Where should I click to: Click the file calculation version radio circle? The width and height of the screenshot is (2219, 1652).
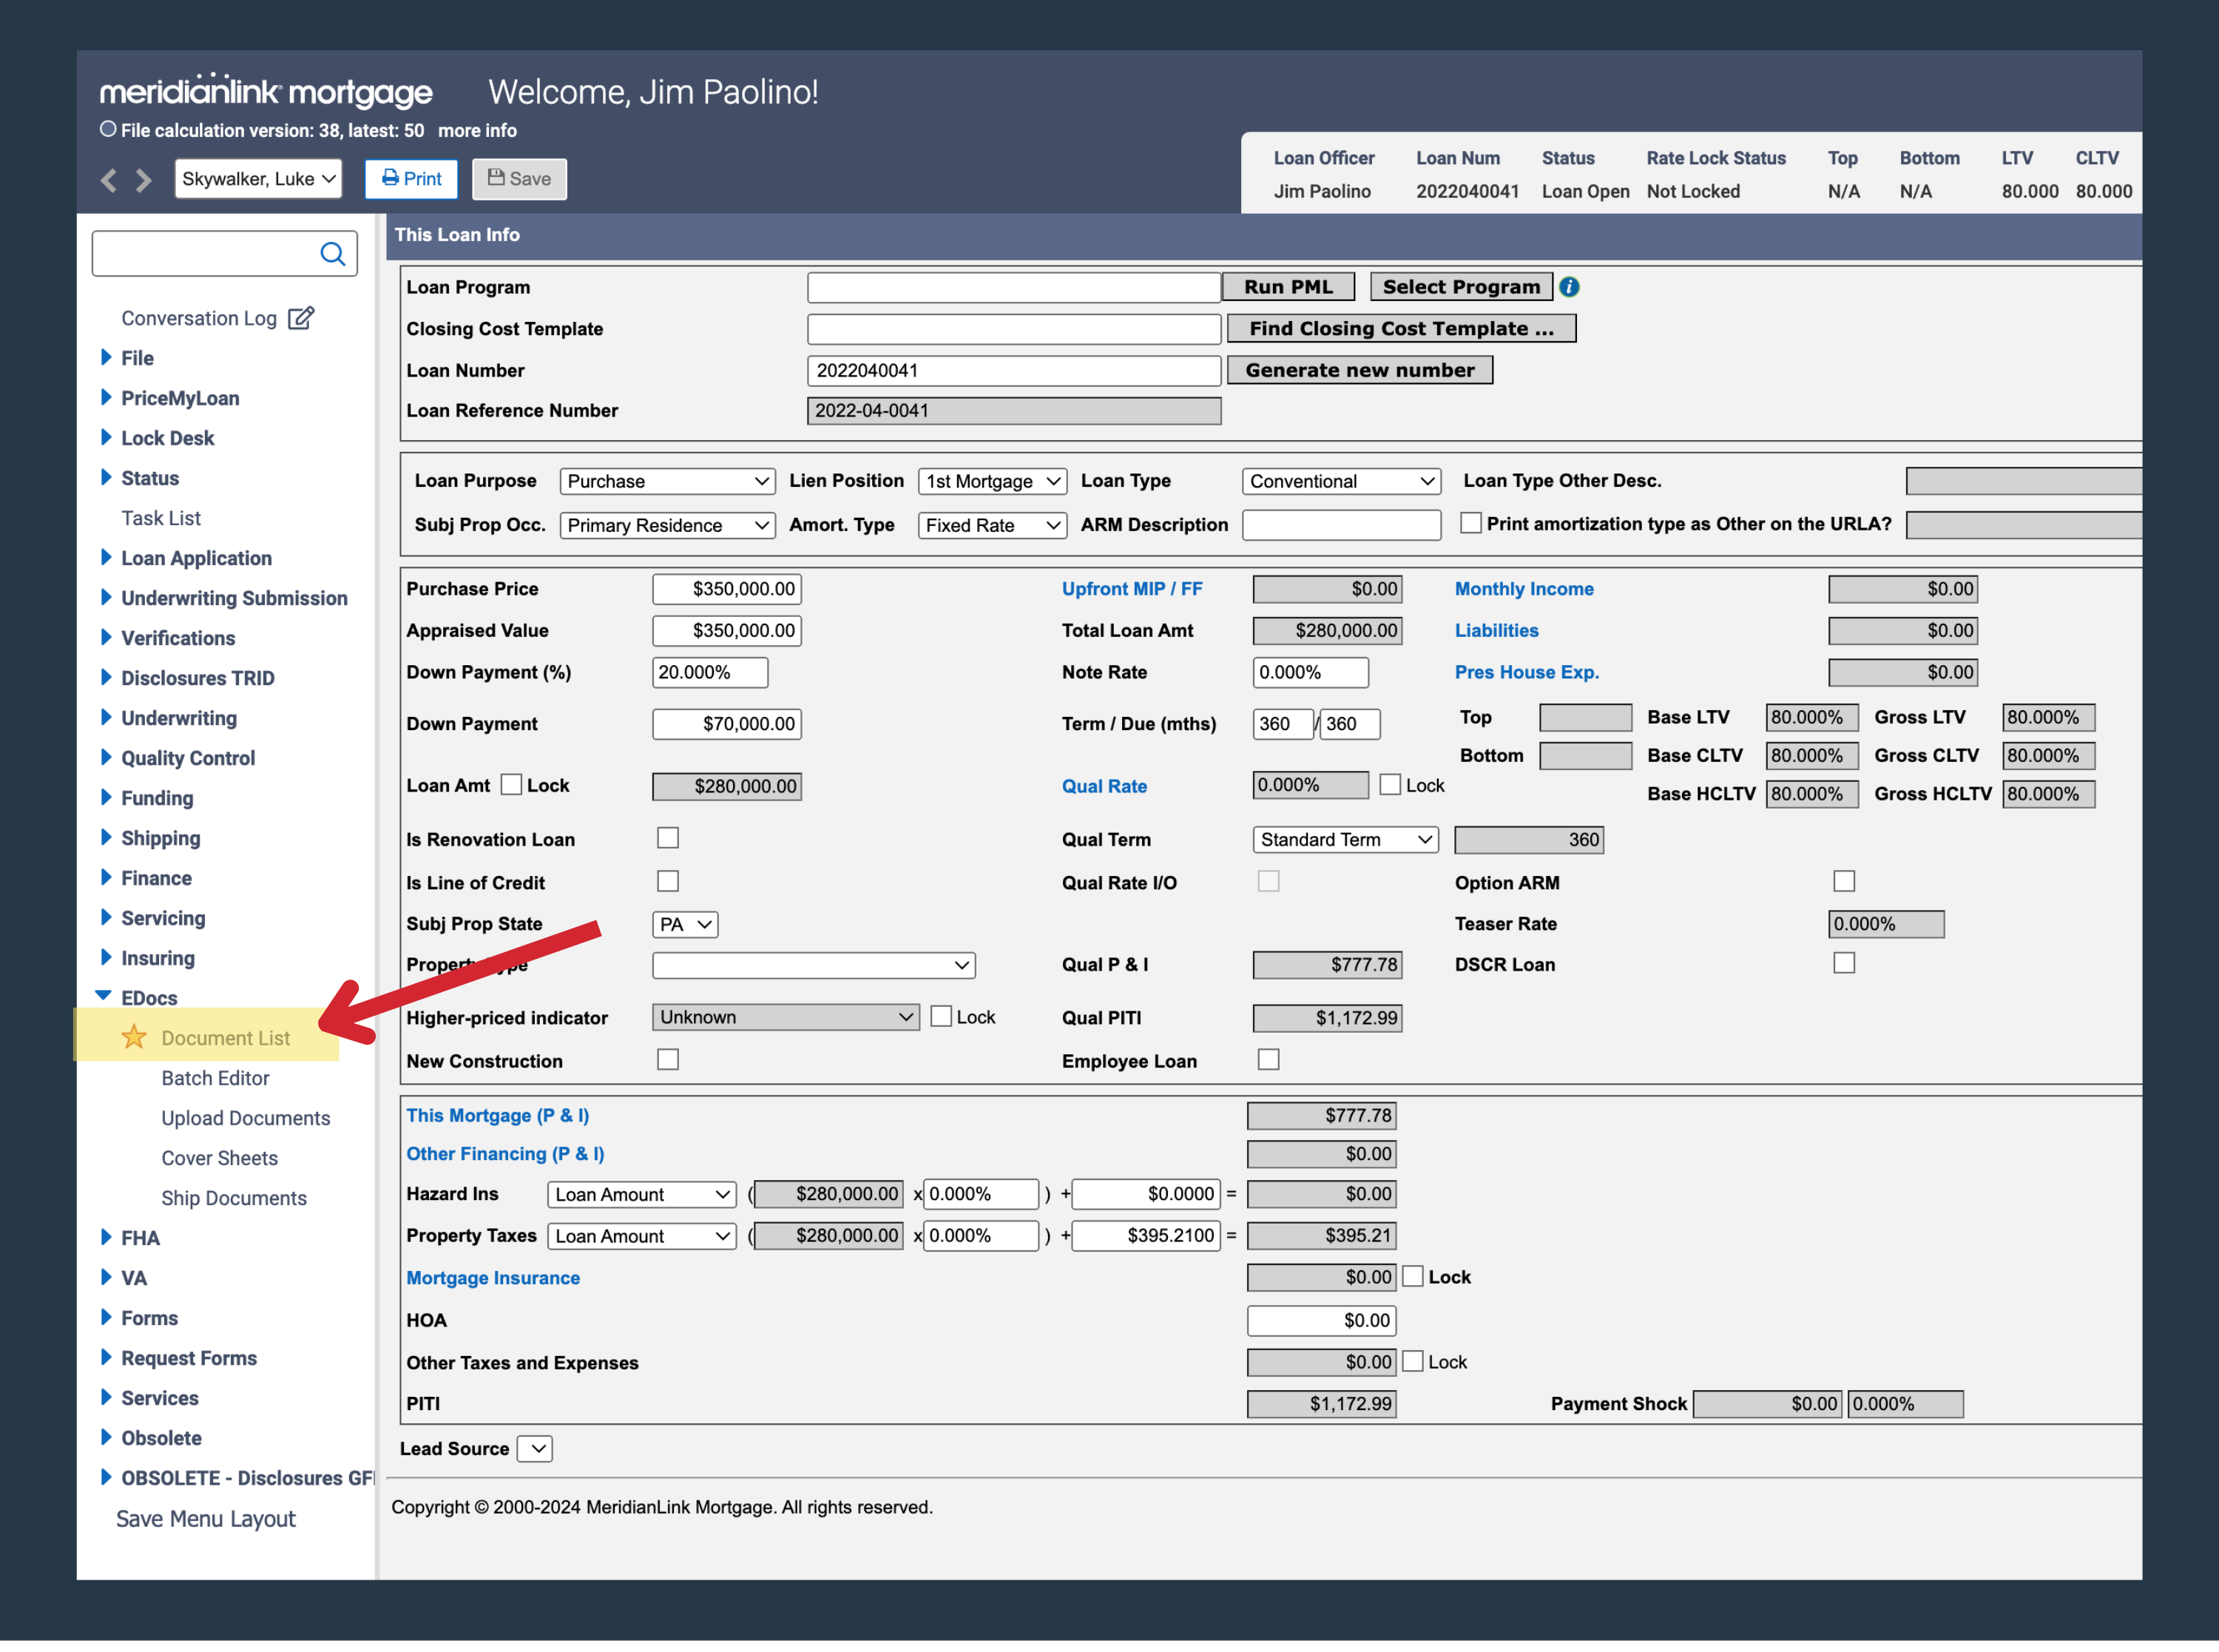click(108, 130)
